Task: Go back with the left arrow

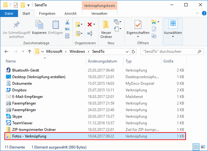Action: coord(6,51)
